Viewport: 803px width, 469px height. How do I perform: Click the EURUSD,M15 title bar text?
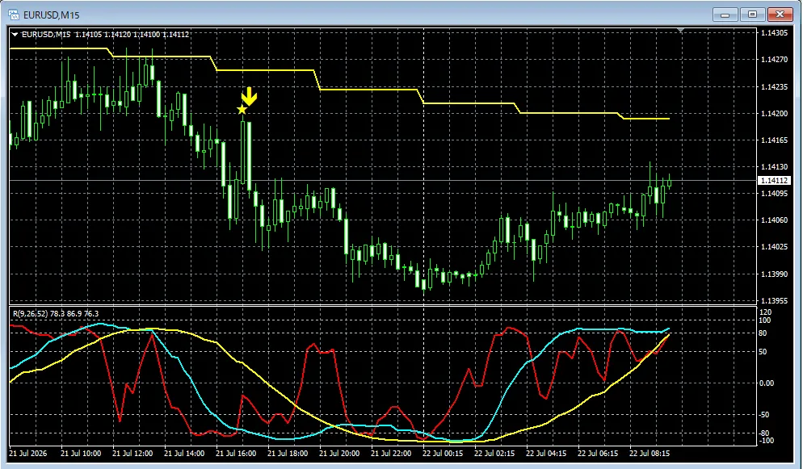[x=51, y=15]
